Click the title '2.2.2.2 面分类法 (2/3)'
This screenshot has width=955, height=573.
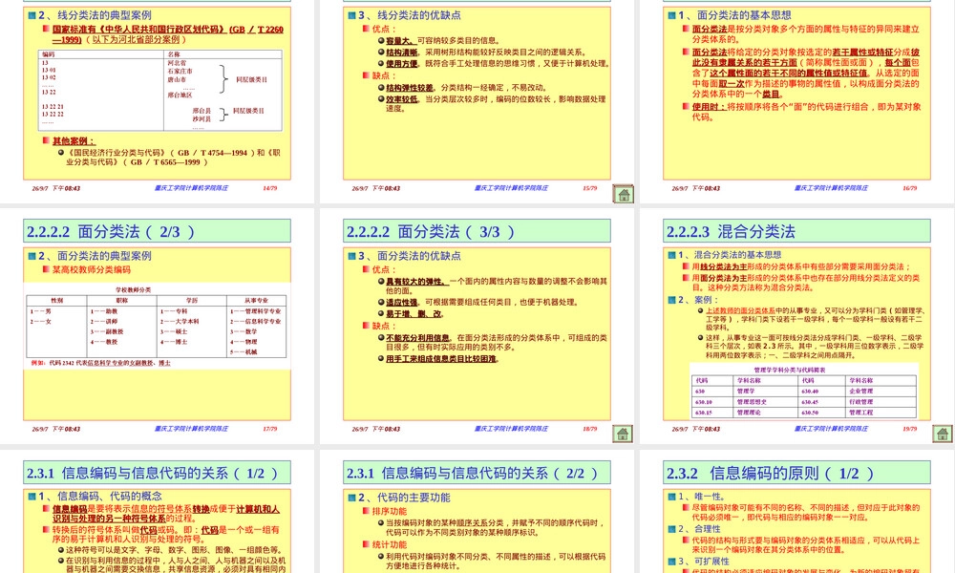tap(110, 231)
